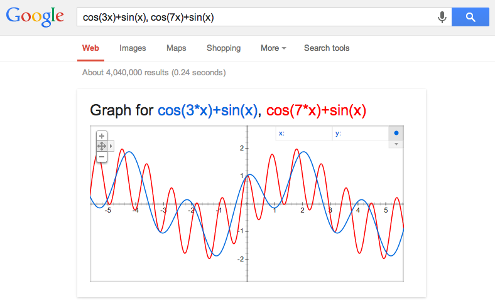Switch to the Images tab
495x306 pixels.
pos(133,48)
